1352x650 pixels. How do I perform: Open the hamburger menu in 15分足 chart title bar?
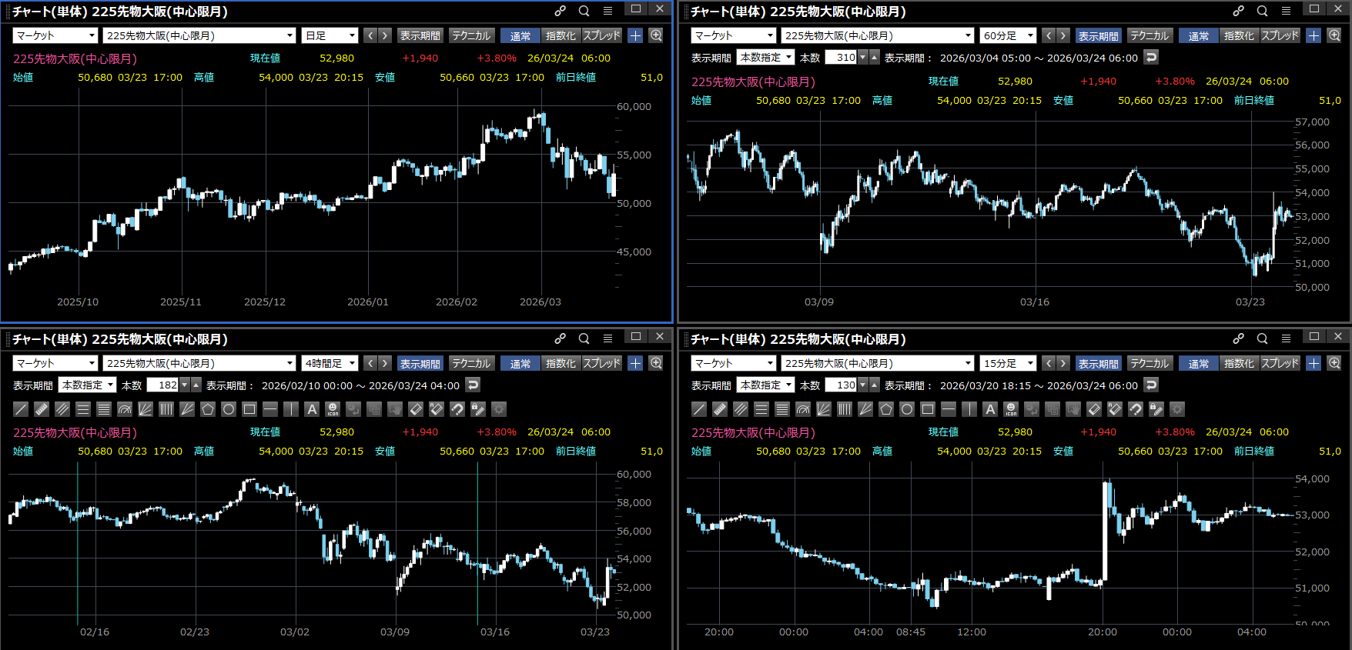[x=1286, y=338]
